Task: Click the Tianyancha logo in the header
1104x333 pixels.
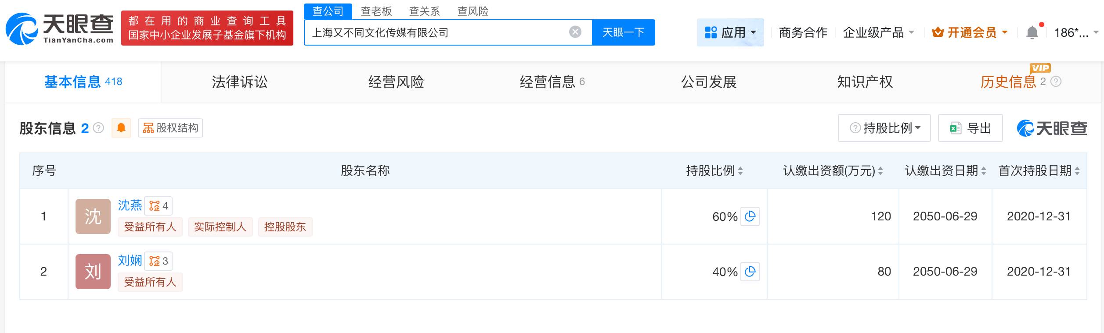Action: (59, 29)
